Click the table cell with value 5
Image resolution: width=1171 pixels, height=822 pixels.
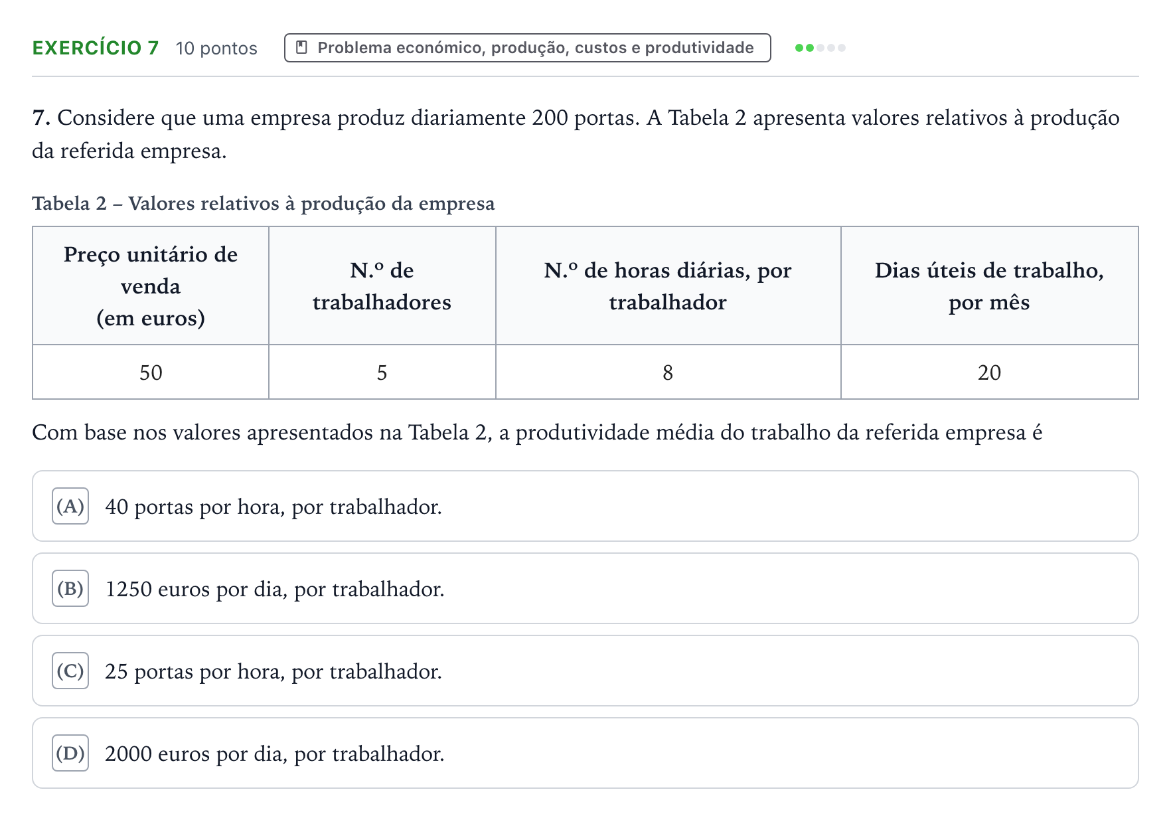click(x=382, y=372)
